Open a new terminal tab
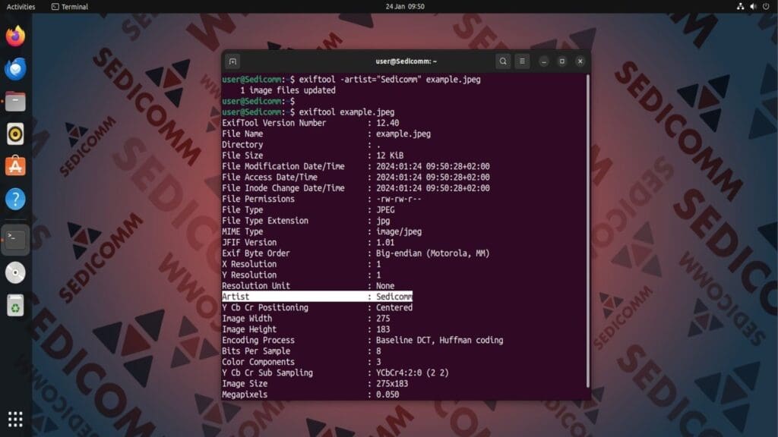Viewport: 778px width, 437px height. pos(232,61)
